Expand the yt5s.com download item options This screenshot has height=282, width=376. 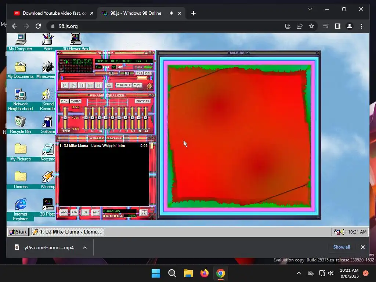pyautogui.click(x=85, y=247)
